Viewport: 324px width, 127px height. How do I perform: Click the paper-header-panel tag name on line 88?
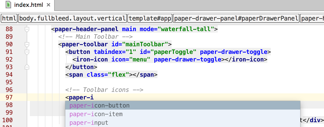(87, 29)
